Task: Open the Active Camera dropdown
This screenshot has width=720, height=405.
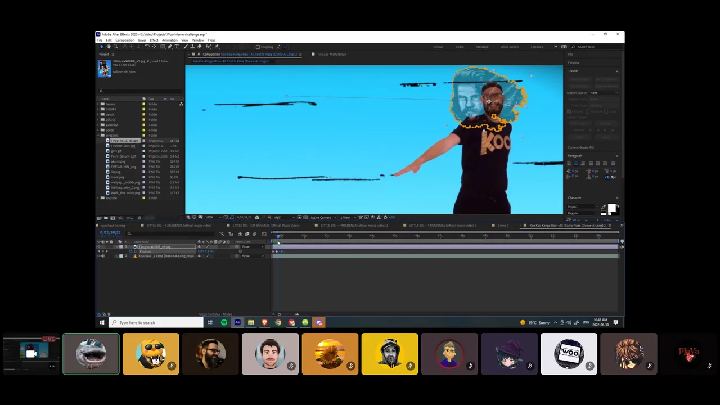Action: [323, 217]
